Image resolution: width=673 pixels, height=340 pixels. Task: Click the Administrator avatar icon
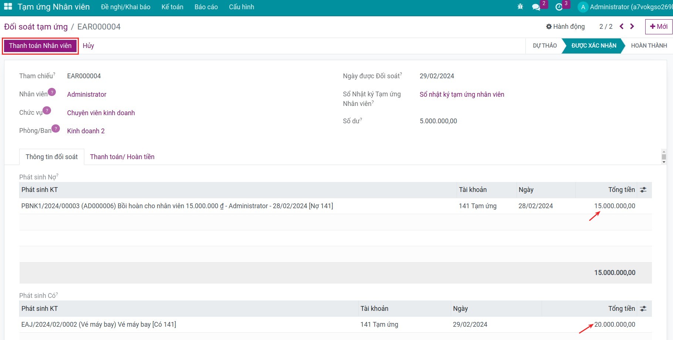(x=583, y=7)
